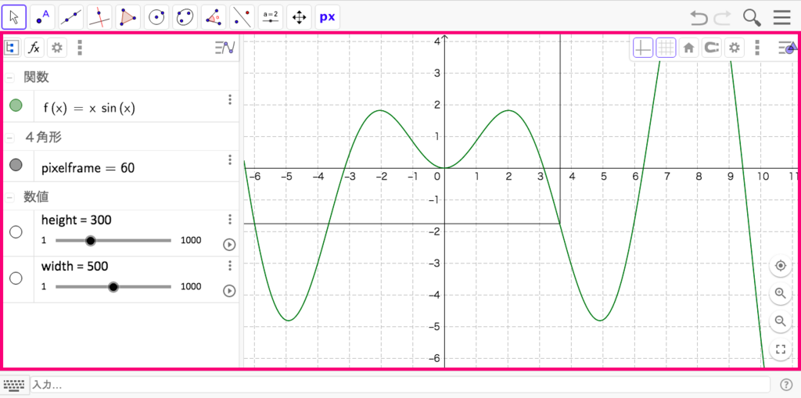The width and height of the screenshot is (801, 398).
Task: Redo the last undone action
Action: (722, 18)
